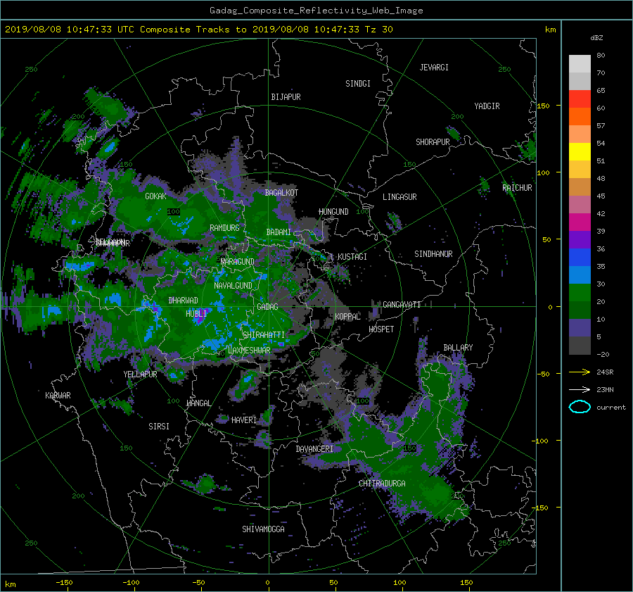
Task: Click the YELLAPUR city label
Action: (x=140, y=374)
